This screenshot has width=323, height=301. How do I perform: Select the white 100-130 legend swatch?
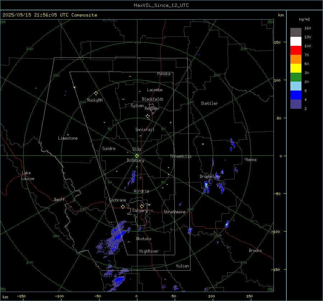[x=296, y=42]
